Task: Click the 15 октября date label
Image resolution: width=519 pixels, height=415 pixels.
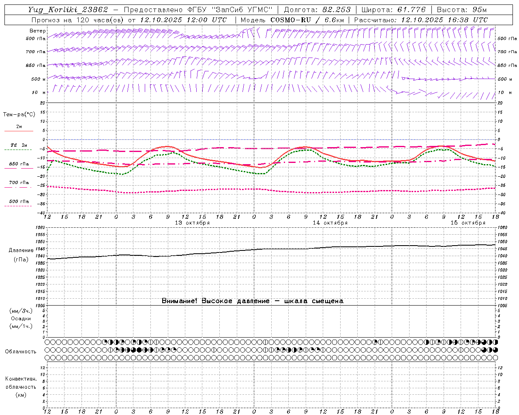Action: point(468,223)
